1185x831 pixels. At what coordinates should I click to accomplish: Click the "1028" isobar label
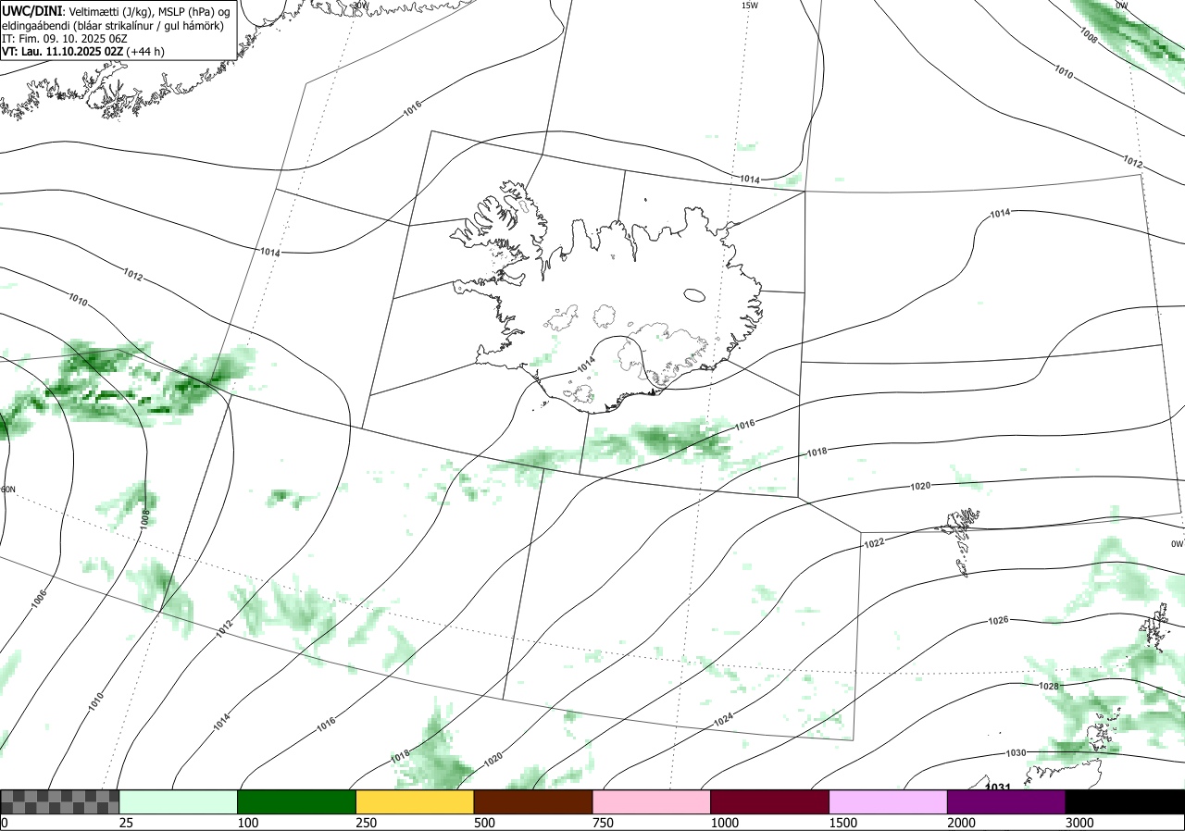(1049, 686)
